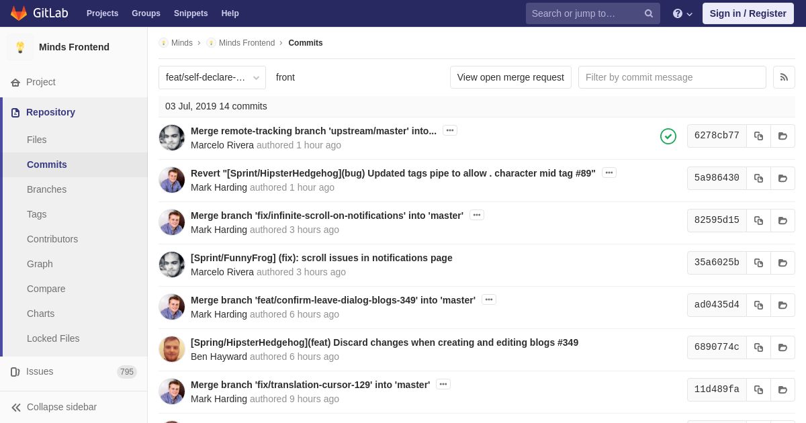806x423 pixels.
Task: Open the green pipeline passed status icon
Action: pyautogui.click(x=668, y=136)
